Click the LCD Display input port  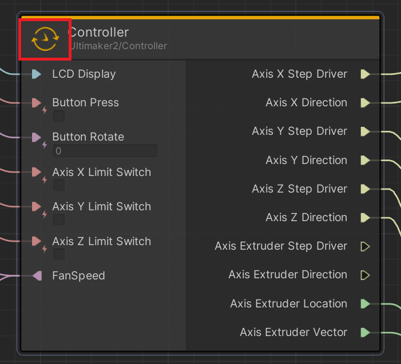[x=37, y=74]
